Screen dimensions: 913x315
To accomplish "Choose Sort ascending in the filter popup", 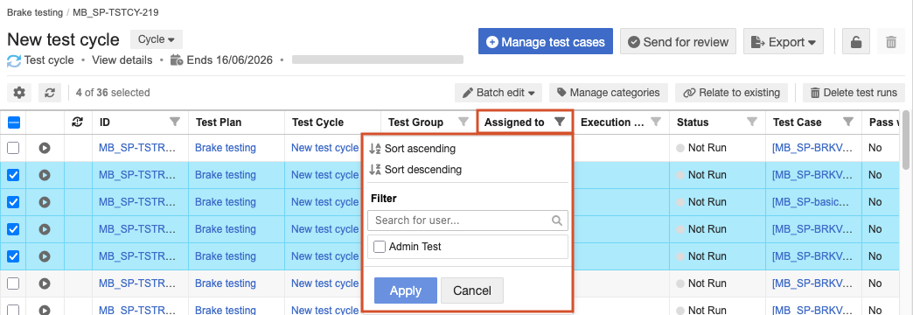I will 412,149.
